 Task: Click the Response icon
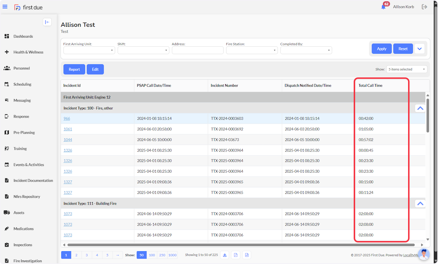coord(7,116)
